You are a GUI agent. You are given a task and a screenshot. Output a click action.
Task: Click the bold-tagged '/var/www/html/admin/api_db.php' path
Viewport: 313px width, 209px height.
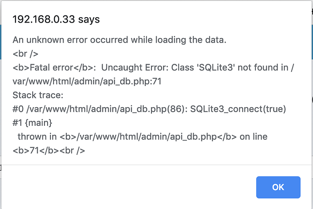tap(150, 136)
